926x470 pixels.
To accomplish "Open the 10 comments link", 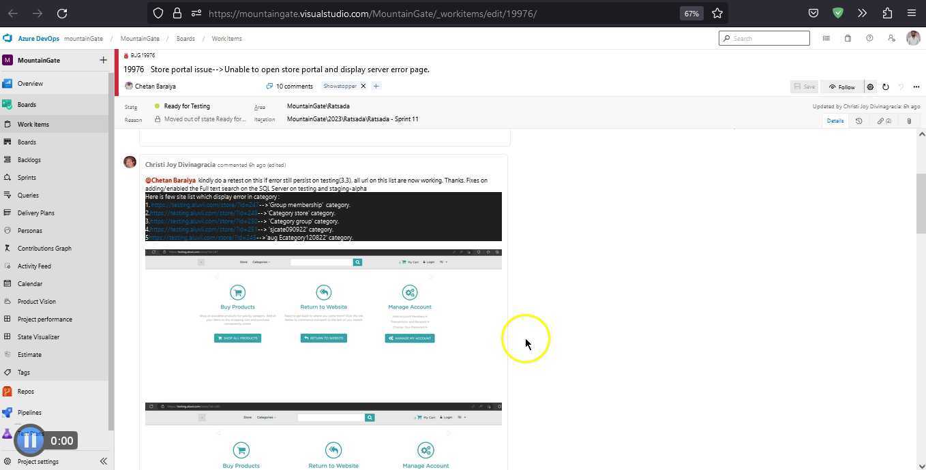I will pyautogui.click(x=294, y=86).
